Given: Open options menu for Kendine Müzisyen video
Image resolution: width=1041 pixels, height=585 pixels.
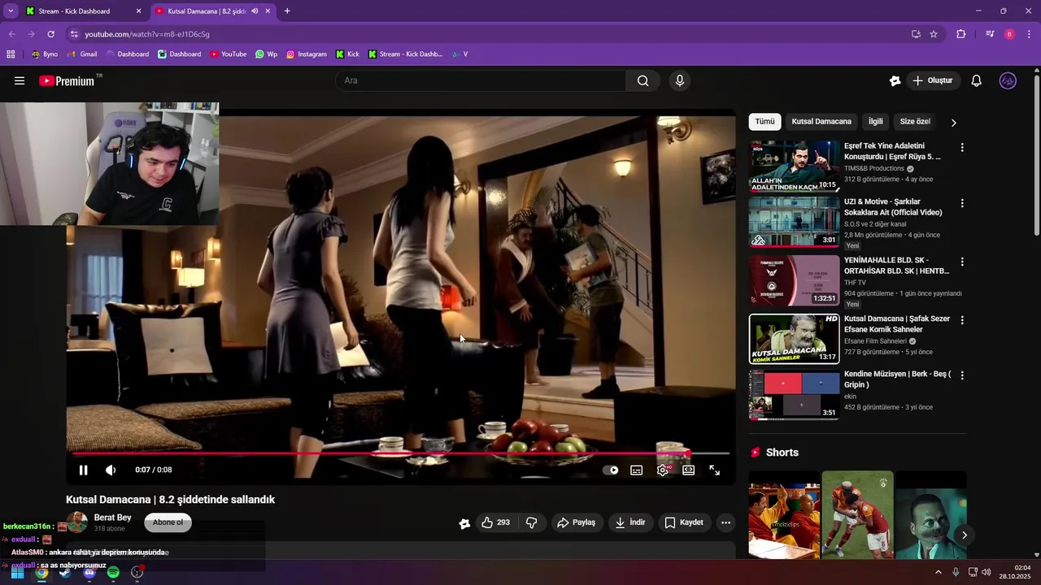Looking at the screenshot, I should 962,375.
